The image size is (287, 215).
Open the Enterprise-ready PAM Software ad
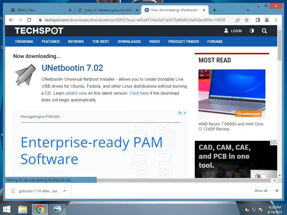click(92, 150)
